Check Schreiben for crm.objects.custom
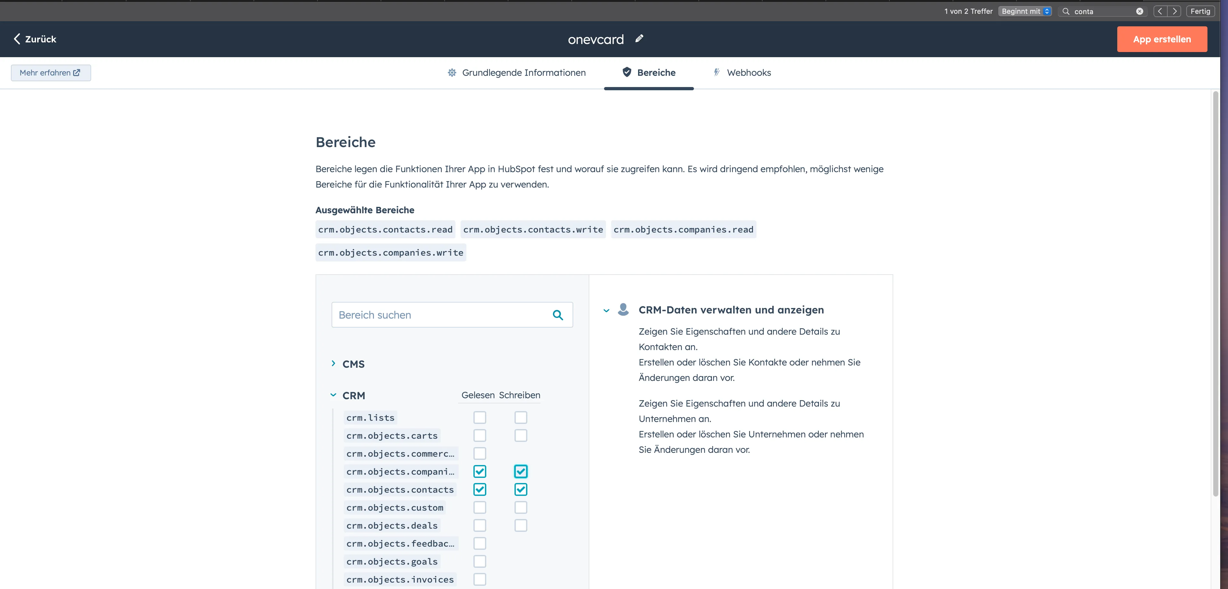Image resolution: width=1228 pixels, height=589 pixels. point(521,507)
